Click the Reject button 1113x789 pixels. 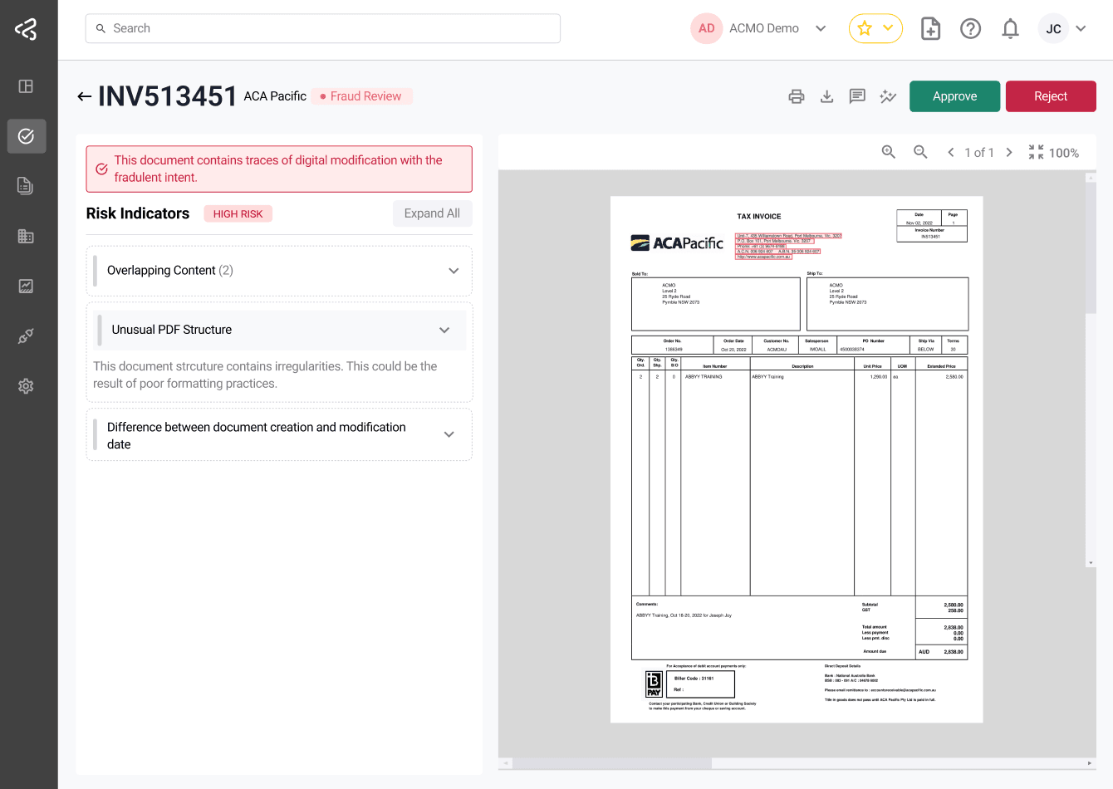tap(1051, 96)
